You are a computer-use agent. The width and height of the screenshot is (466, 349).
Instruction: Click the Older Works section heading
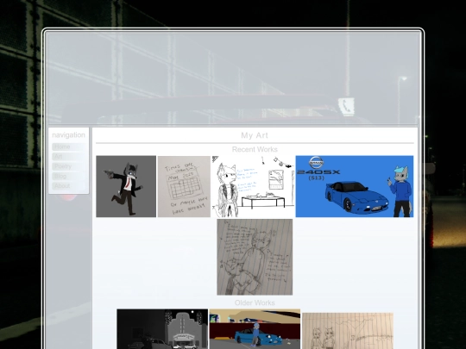[x=255, y=302]
